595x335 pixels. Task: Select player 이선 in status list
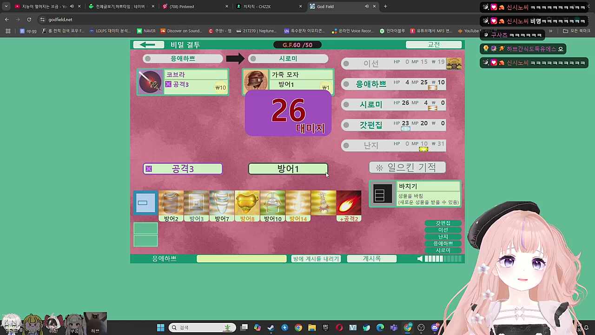point(394,64)
